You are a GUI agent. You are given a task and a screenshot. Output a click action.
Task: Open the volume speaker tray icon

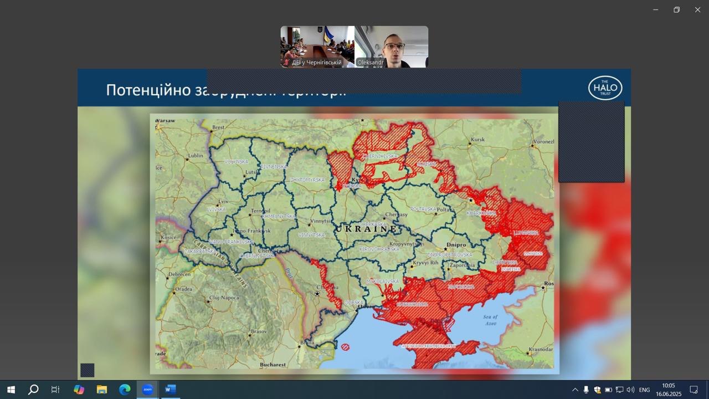tap(630, 390)
